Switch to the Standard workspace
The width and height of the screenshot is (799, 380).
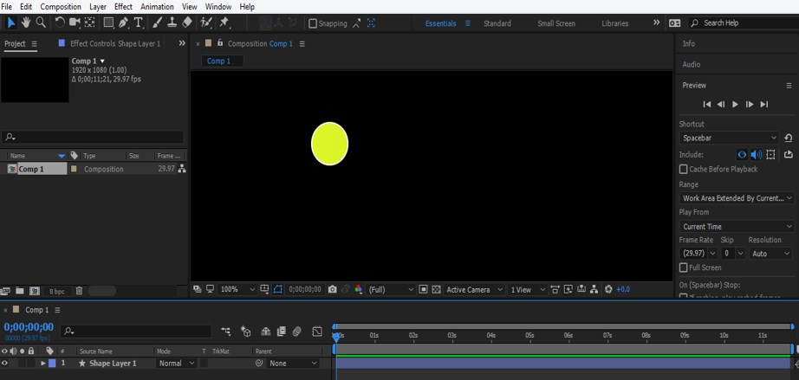coord(497,23)
